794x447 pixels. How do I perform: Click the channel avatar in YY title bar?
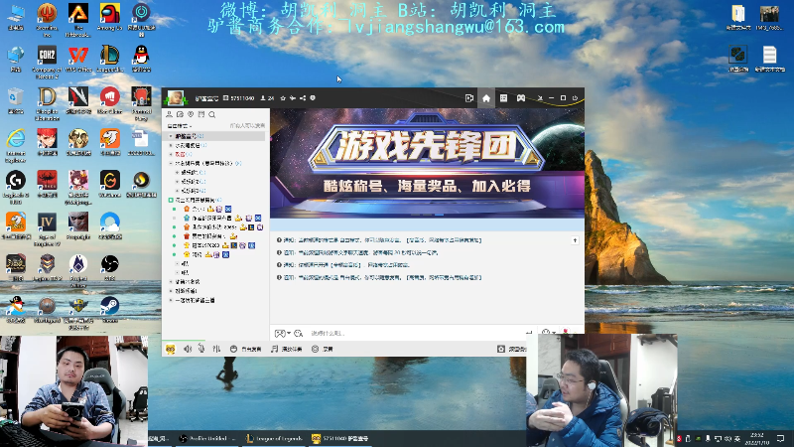coord(176,97)
